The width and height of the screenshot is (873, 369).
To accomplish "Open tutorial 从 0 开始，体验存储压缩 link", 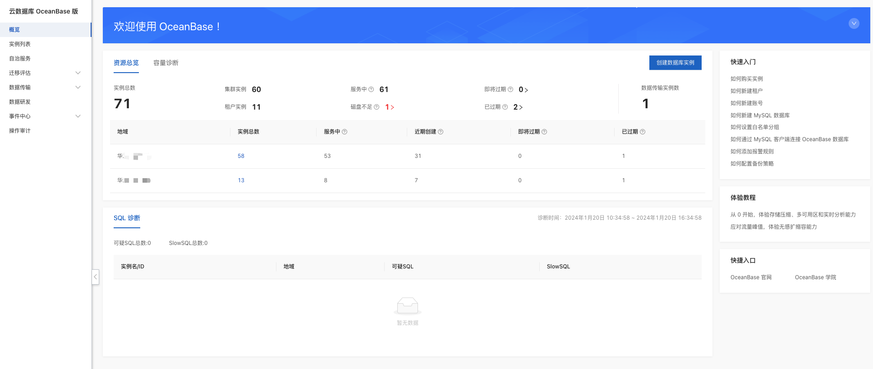I will [793, 215].
